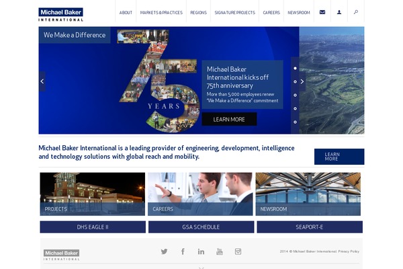Image resolution: width=403 pixels, height=269 pixels.
Task: Open the SEAPORT-E button
Action: coord(310,227)
